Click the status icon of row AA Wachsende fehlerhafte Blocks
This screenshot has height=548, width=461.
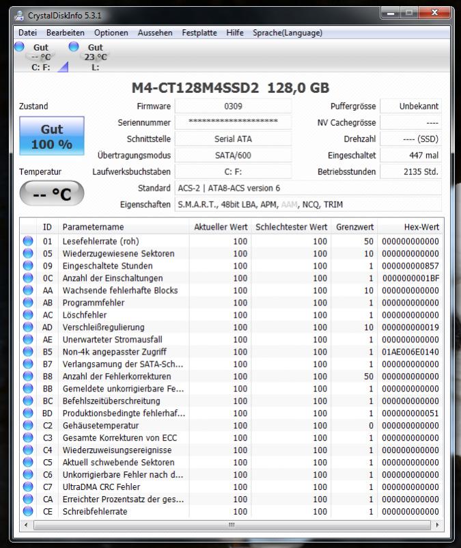(x=28, y=290)
